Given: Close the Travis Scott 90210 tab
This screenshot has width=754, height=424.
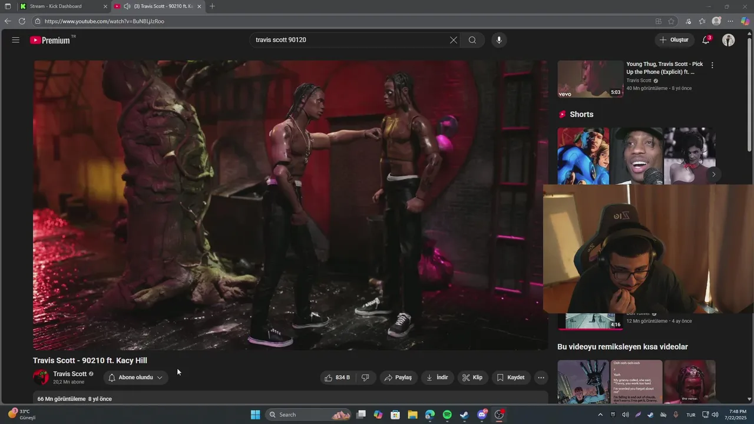Looking at the screenshot, I should tap(199, 6).
